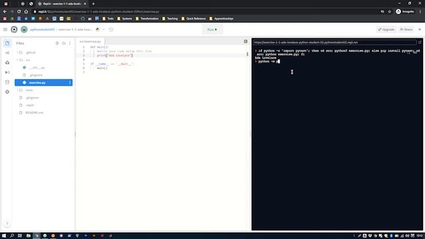Expand the repl info dropdown arrow
The image size is (425, 239).
104,29
